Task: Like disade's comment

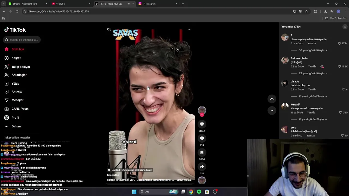Action: tap(344, 90)
